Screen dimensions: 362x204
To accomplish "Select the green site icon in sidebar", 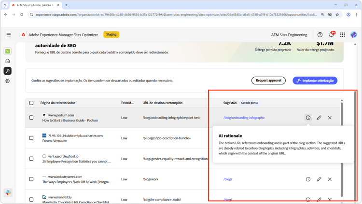I will click(x=8, y=51).
